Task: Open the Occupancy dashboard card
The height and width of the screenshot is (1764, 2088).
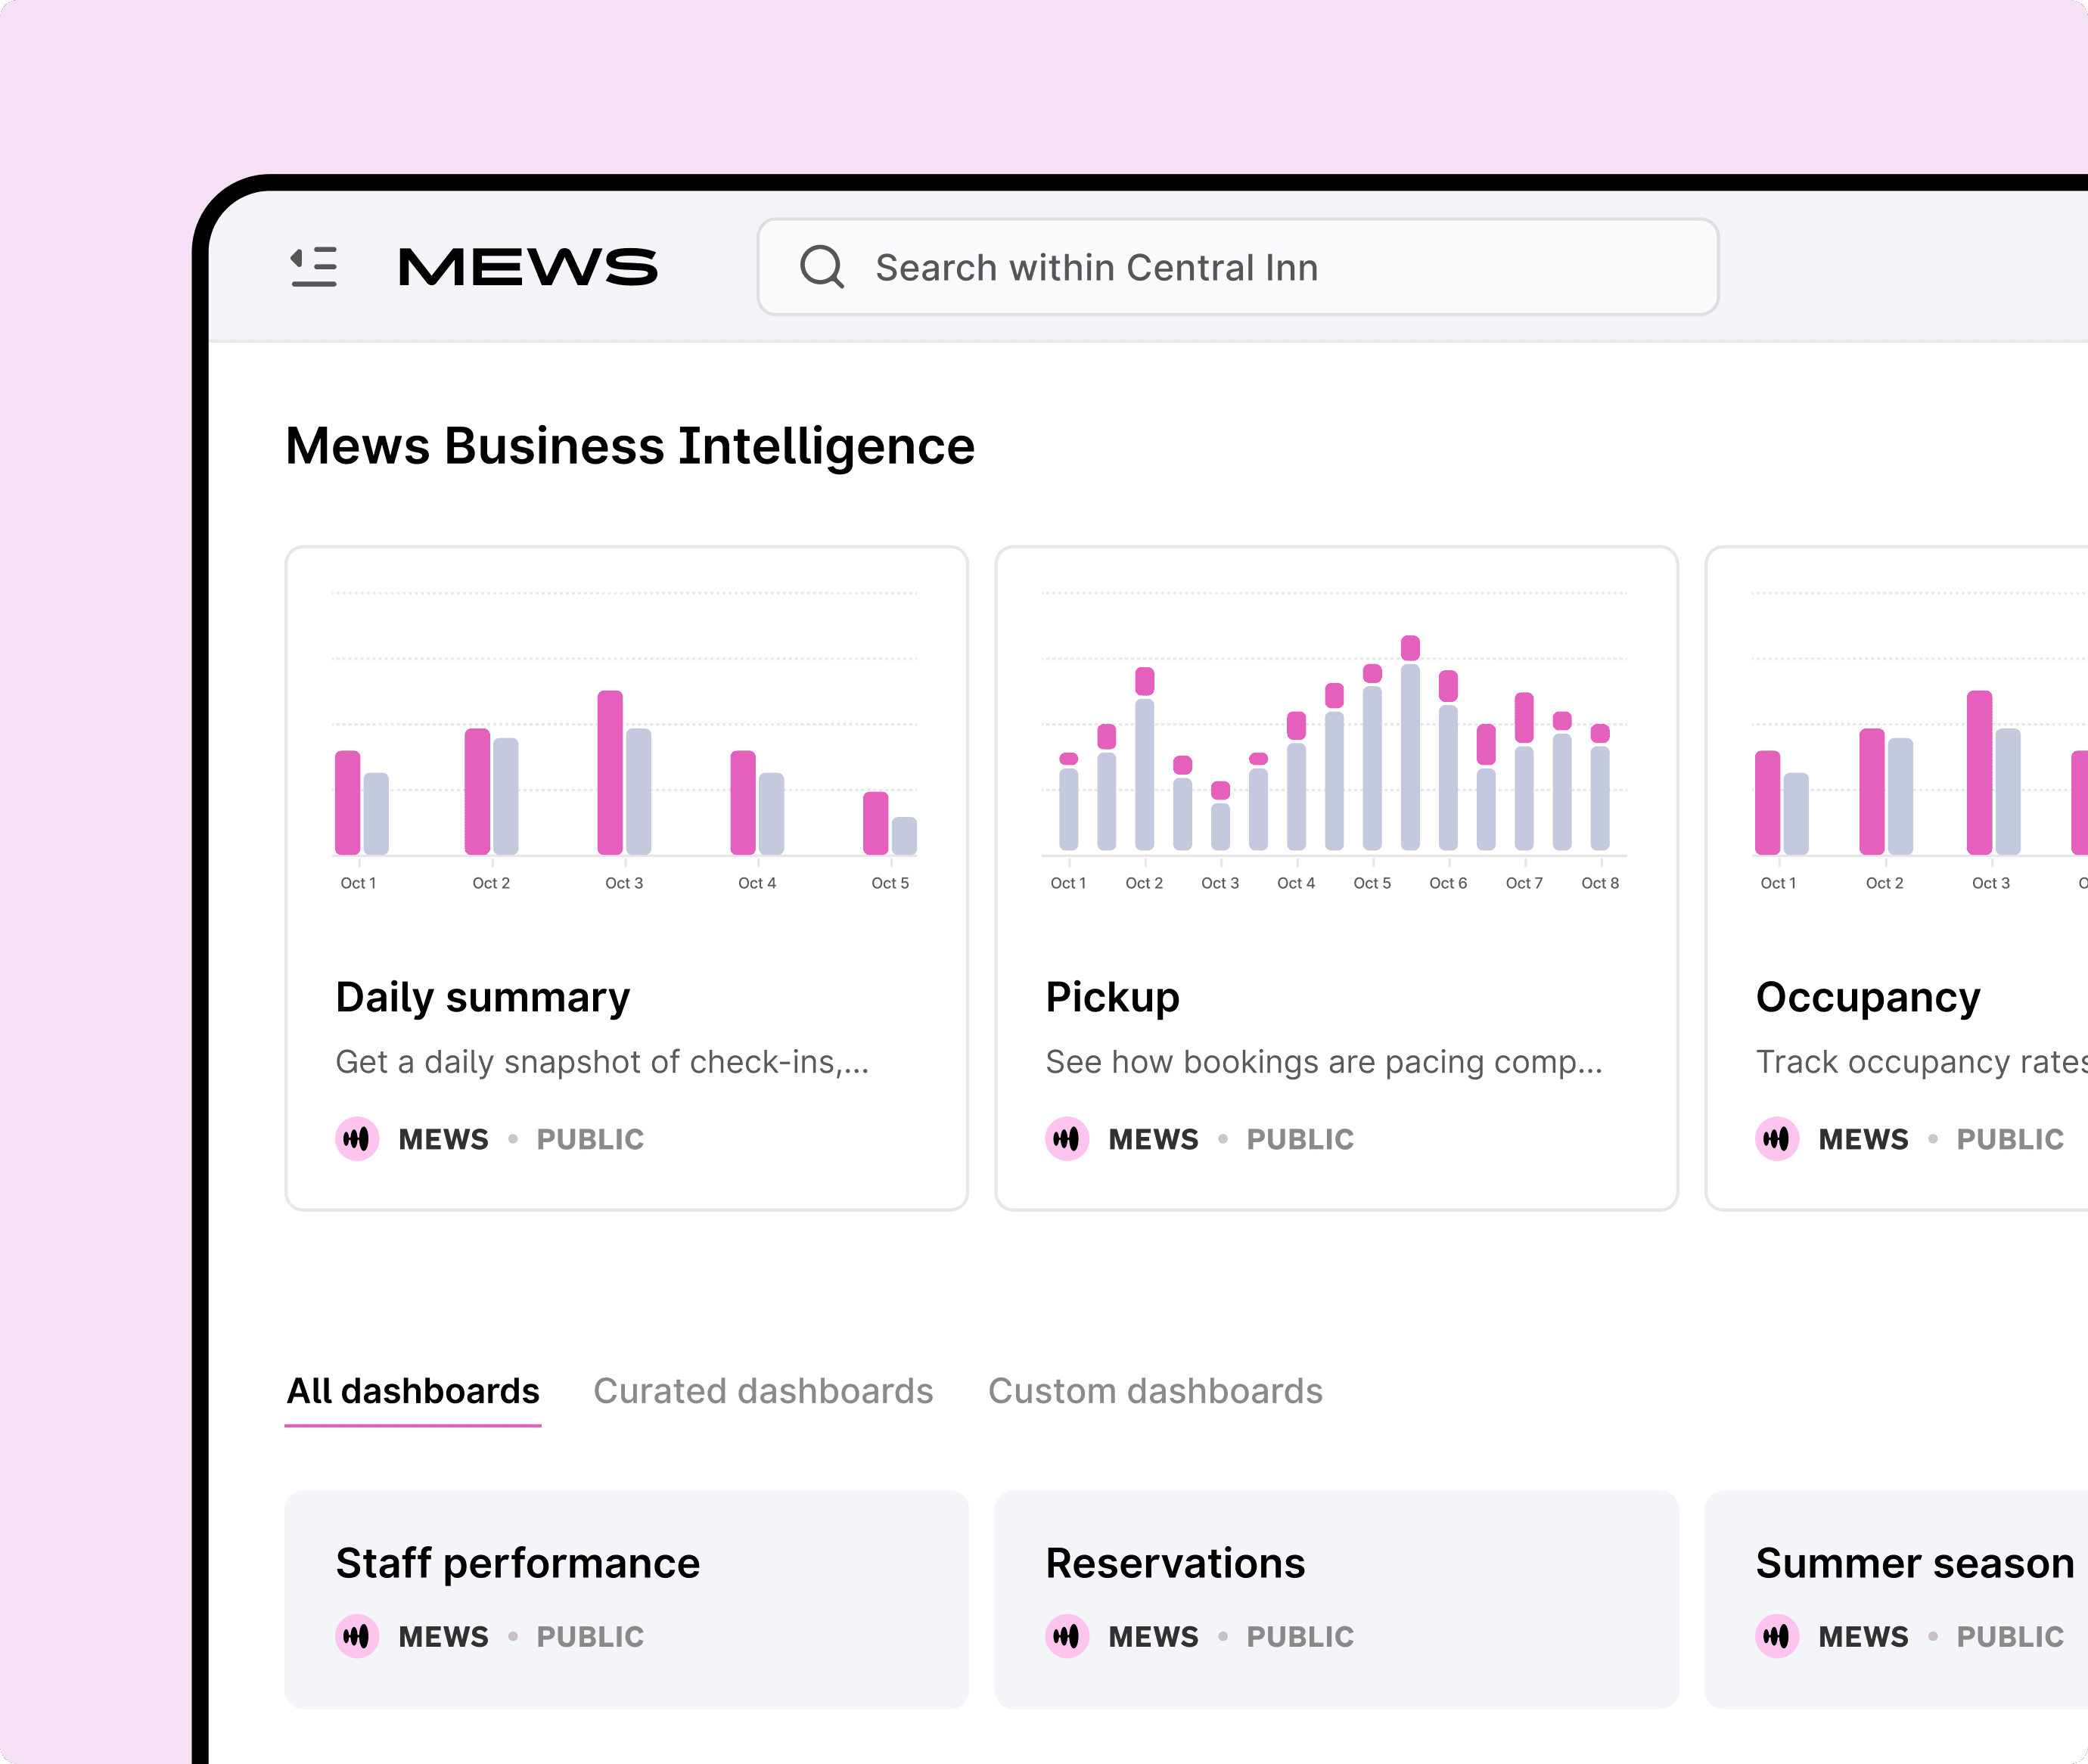Action: [x=1897, y=878]
